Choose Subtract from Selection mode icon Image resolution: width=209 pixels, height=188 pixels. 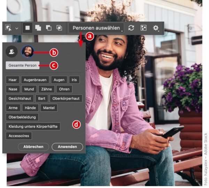click(49, 28)
